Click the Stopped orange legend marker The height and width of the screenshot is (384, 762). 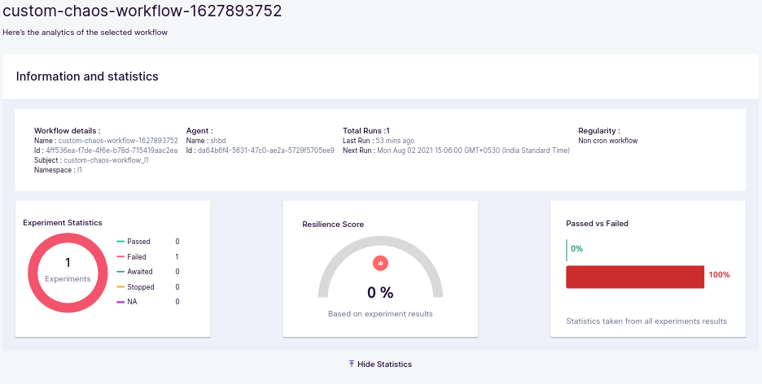click(x=120, y=287)
